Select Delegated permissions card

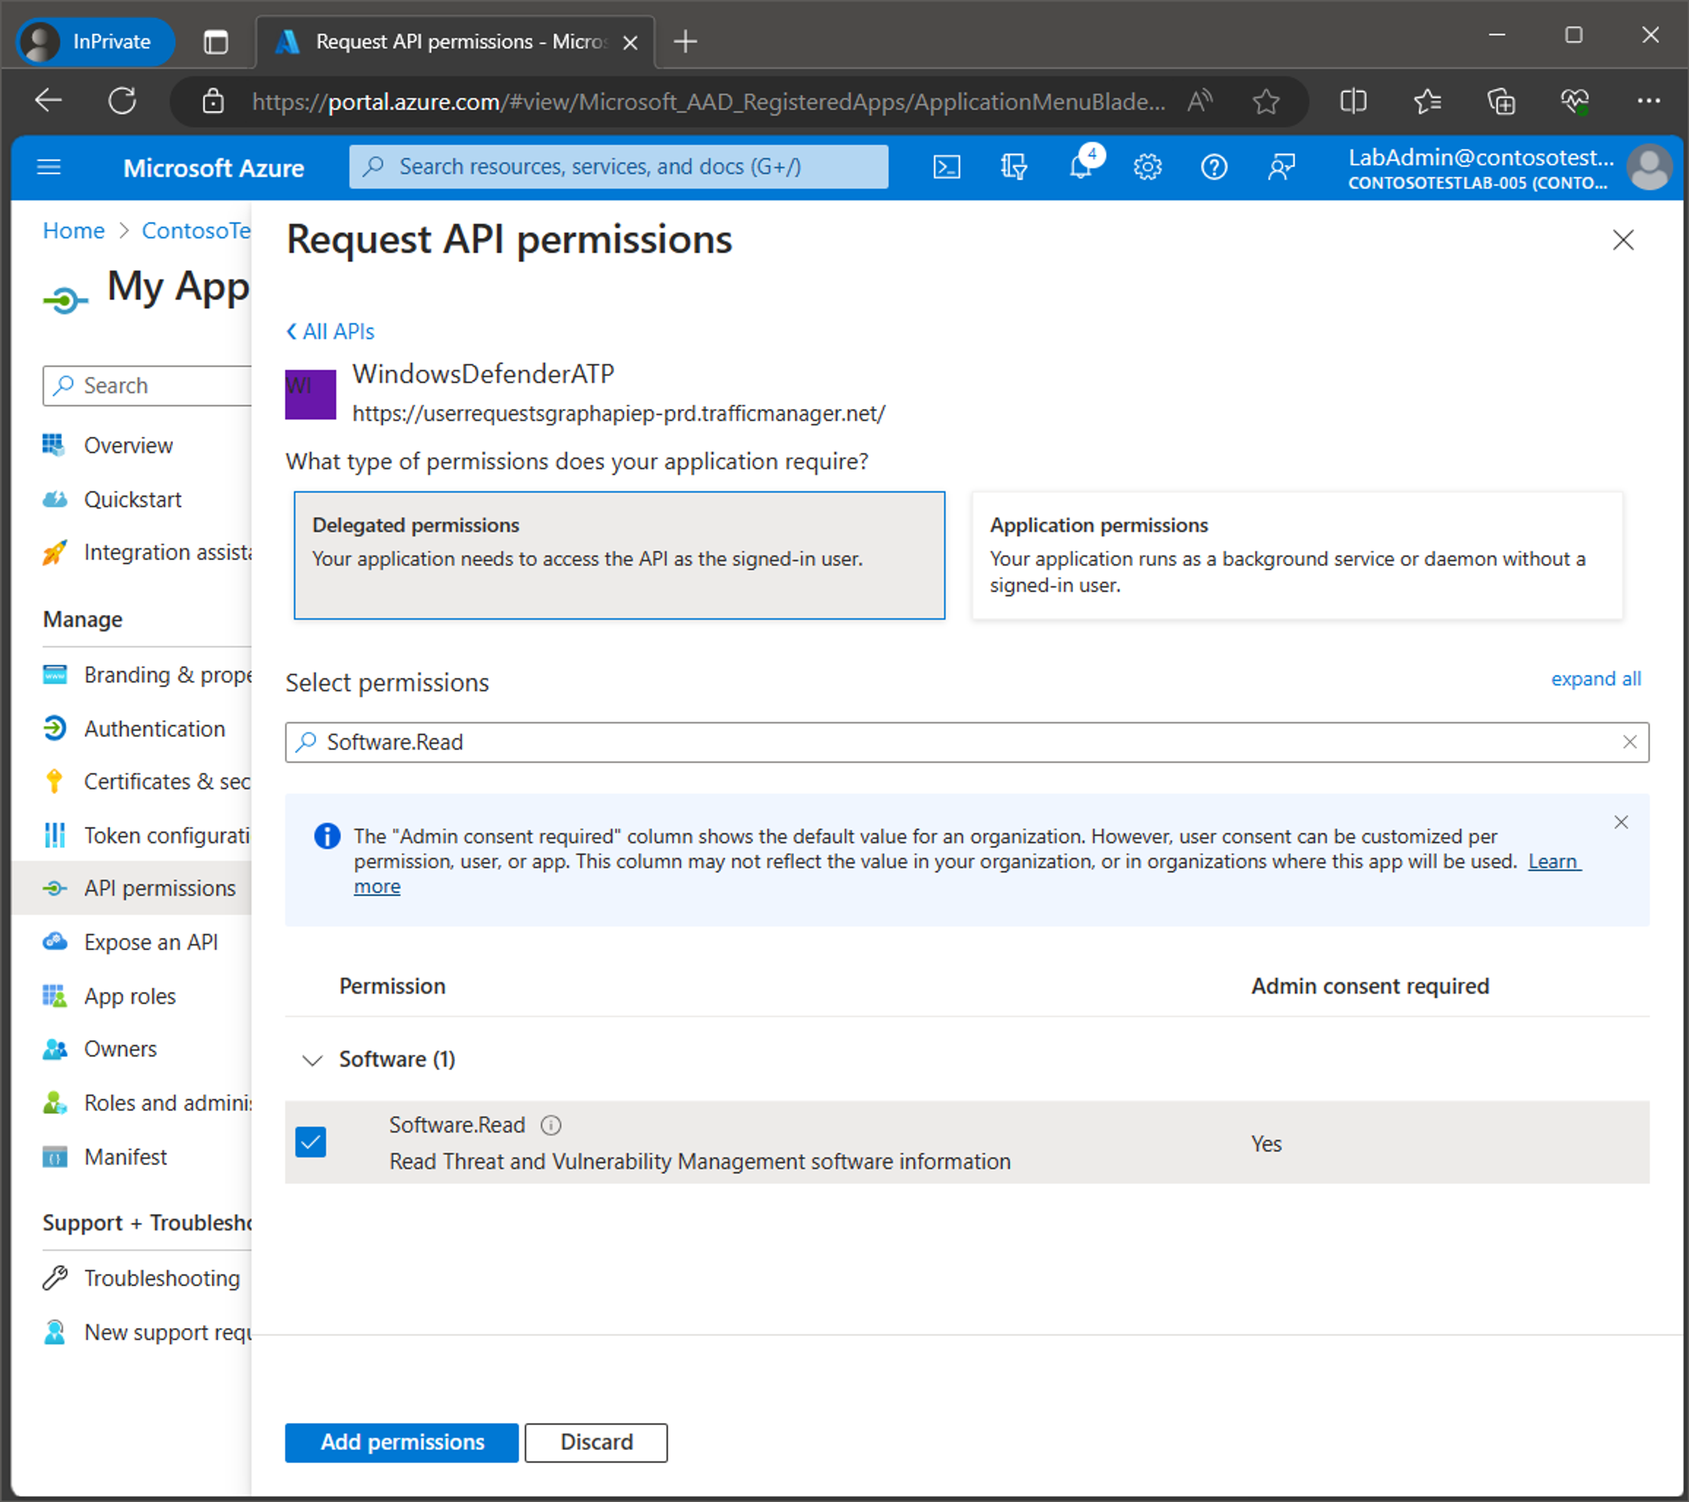tap(619, 555)
